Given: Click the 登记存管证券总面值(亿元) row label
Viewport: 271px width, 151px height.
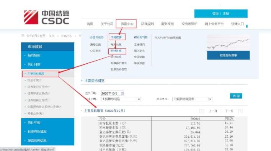Looking at the screenshot, I should tap(118, 137).
